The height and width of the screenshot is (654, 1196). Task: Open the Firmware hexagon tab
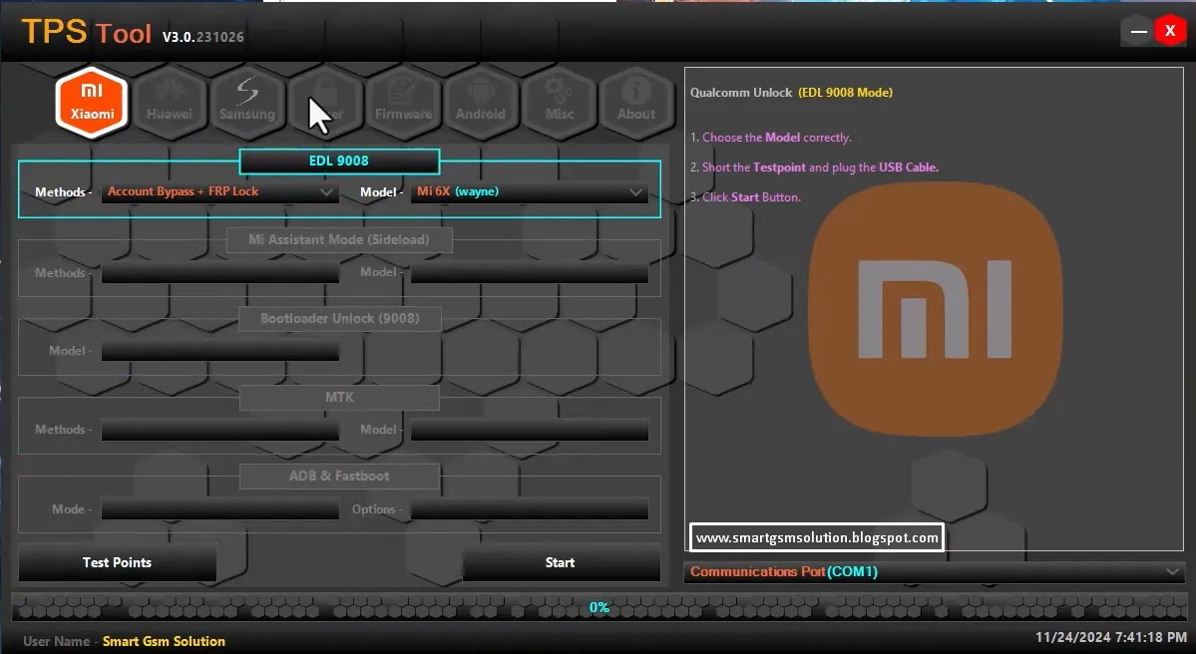pyautogui.click(x=403, y=102)
